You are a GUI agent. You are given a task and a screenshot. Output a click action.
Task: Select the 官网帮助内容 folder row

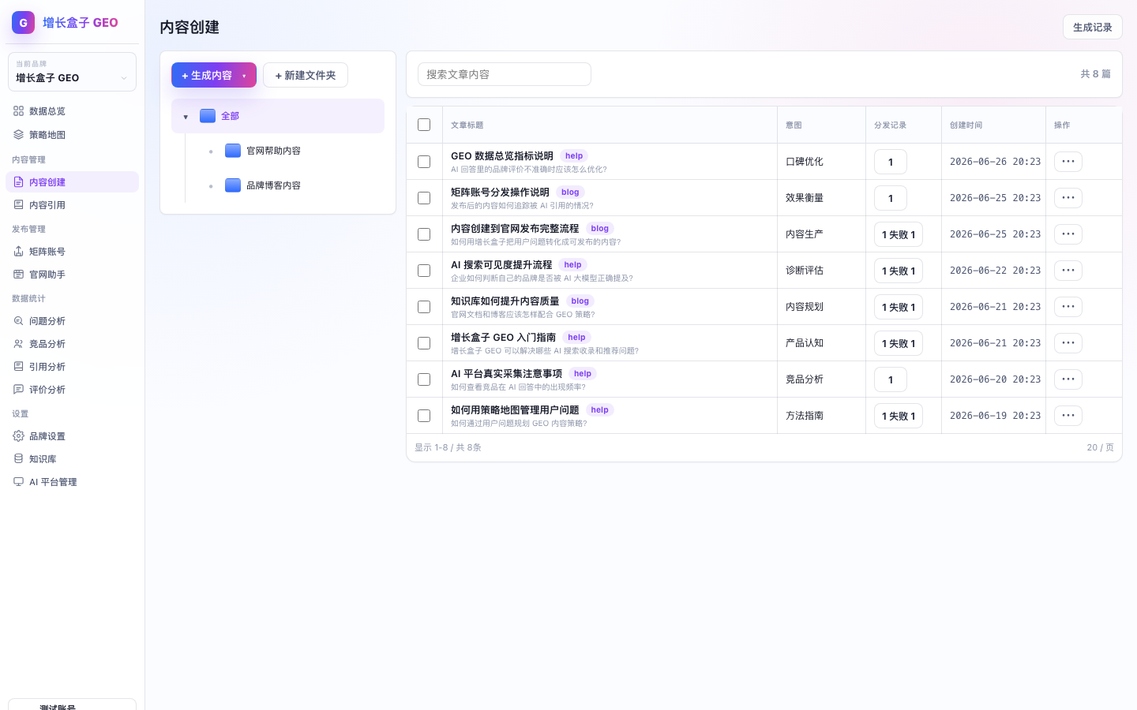(x=291, y=151)
